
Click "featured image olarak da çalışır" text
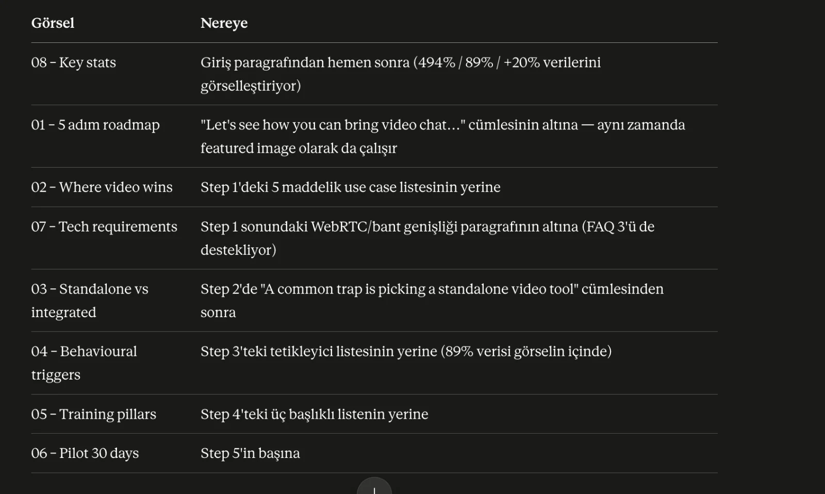(x=299, y=149)
